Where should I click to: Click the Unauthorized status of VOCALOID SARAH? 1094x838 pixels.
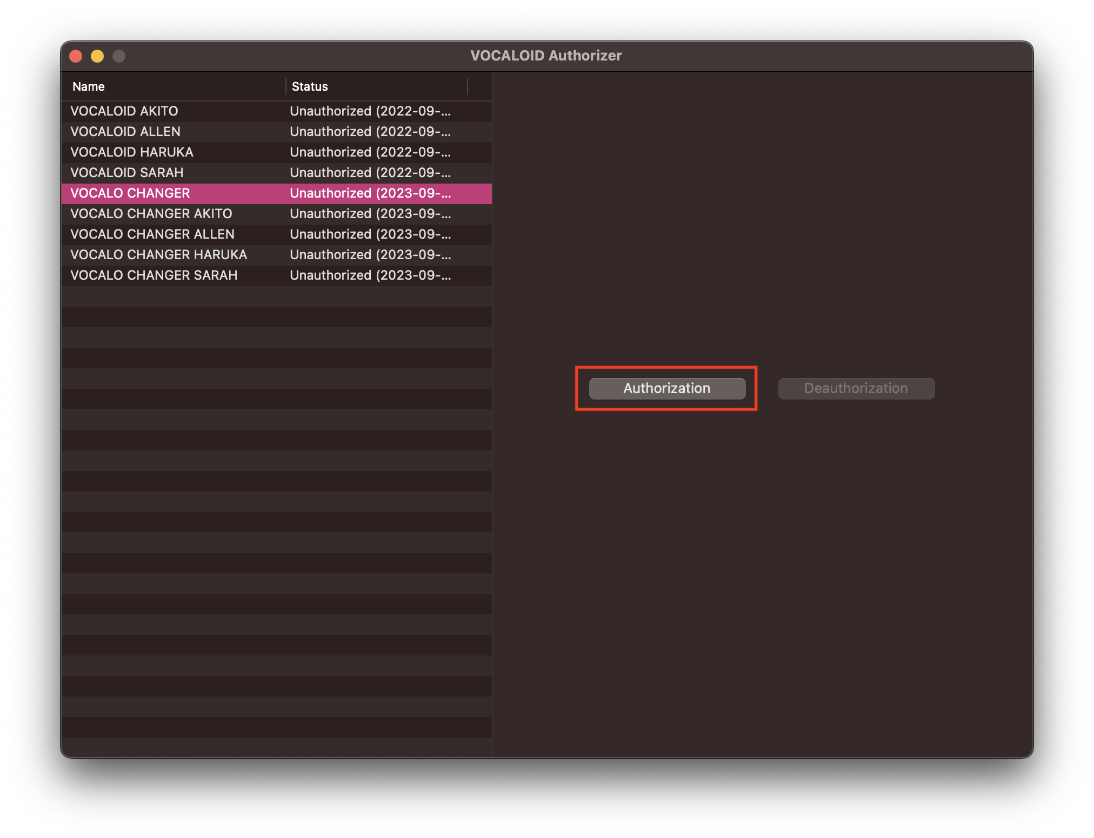(x=370, y=173)
